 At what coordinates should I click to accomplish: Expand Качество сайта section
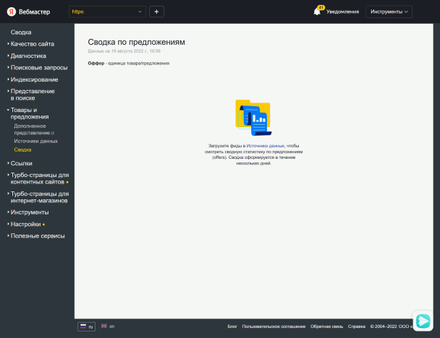click(x=32, y=44)
